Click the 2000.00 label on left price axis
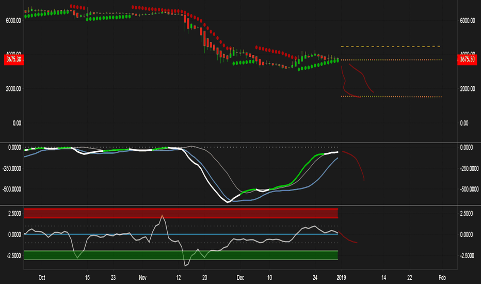This screenshot has height=284, width=481. click(13, 89)
